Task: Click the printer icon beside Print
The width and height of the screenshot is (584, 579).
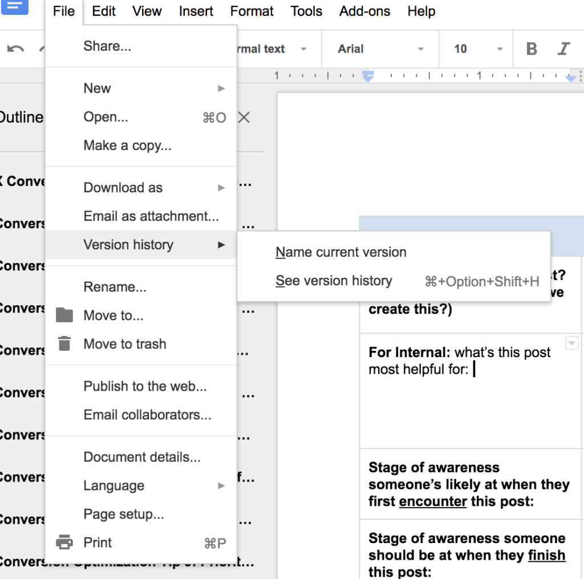Action: pyautogui.click(x=64, y=542)
